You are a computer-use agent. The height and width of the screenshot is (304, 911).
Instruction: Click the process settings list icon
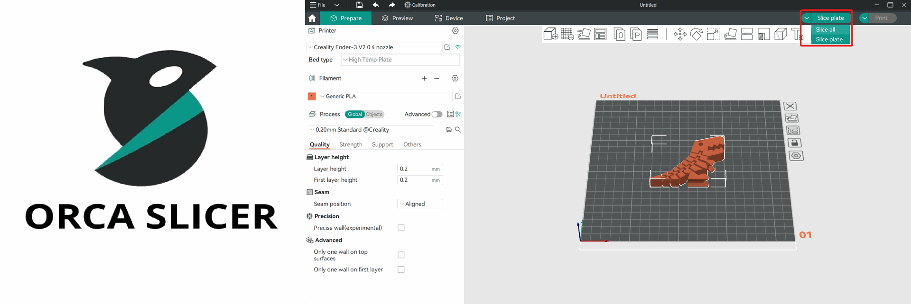point(450,114)
